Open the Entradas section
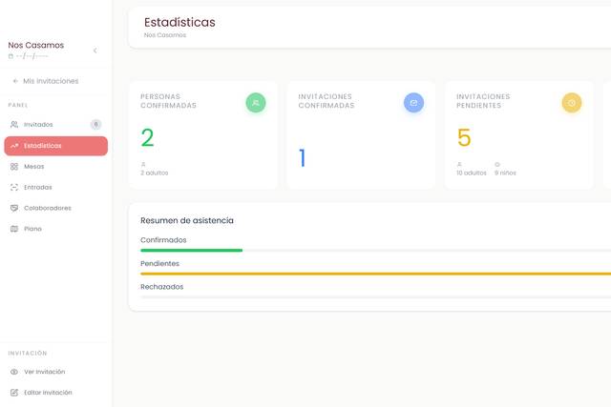Viewport: 611px width, 407px height. (x=55, y=187)
